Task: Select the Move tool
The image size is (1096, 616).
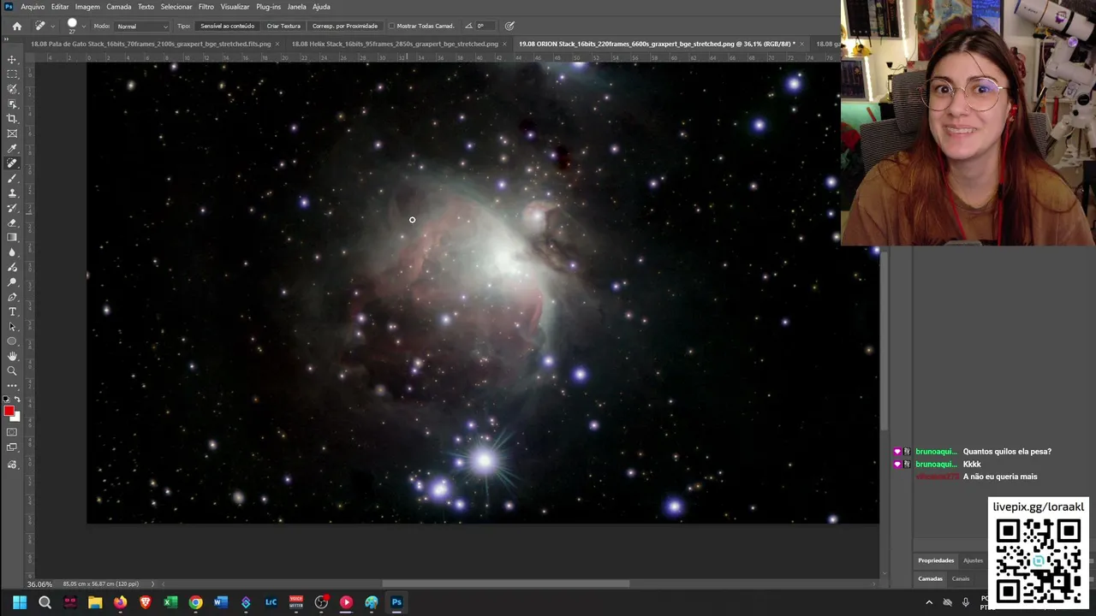Action: click(12, 59)
